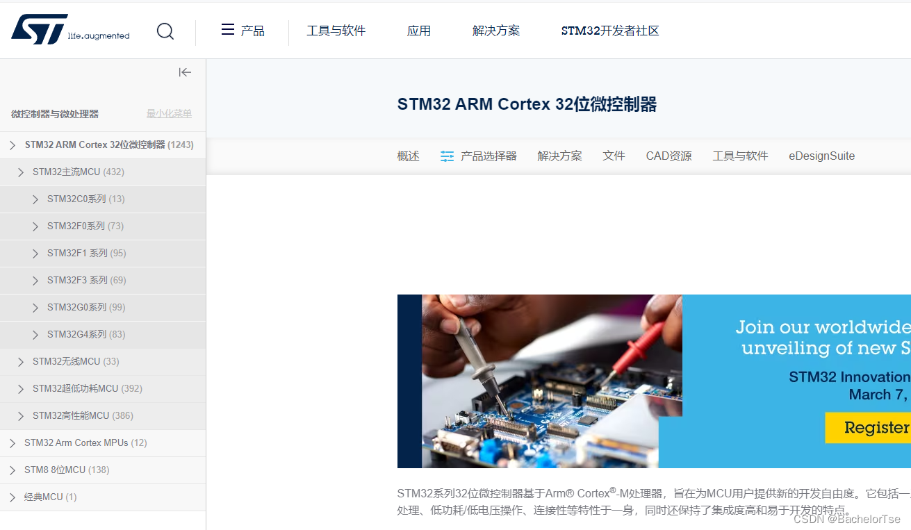Screen dimensions: 911x530
Task: Open STM32F0系列 (73) item
Action: [85, 226]
